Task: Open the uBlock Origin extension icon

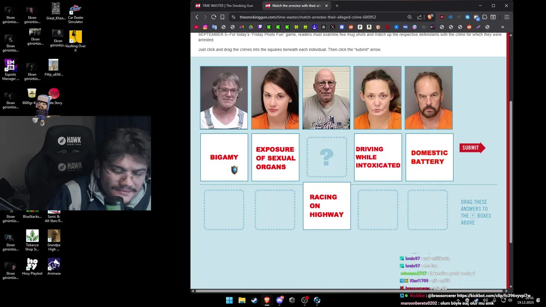Action: point(442,17)
